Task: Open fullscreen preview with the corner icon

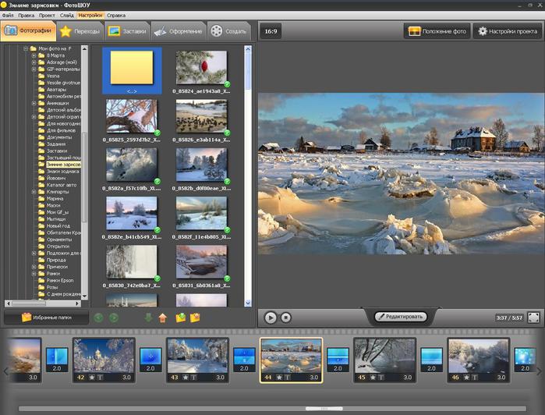Action: click(533, 317)
